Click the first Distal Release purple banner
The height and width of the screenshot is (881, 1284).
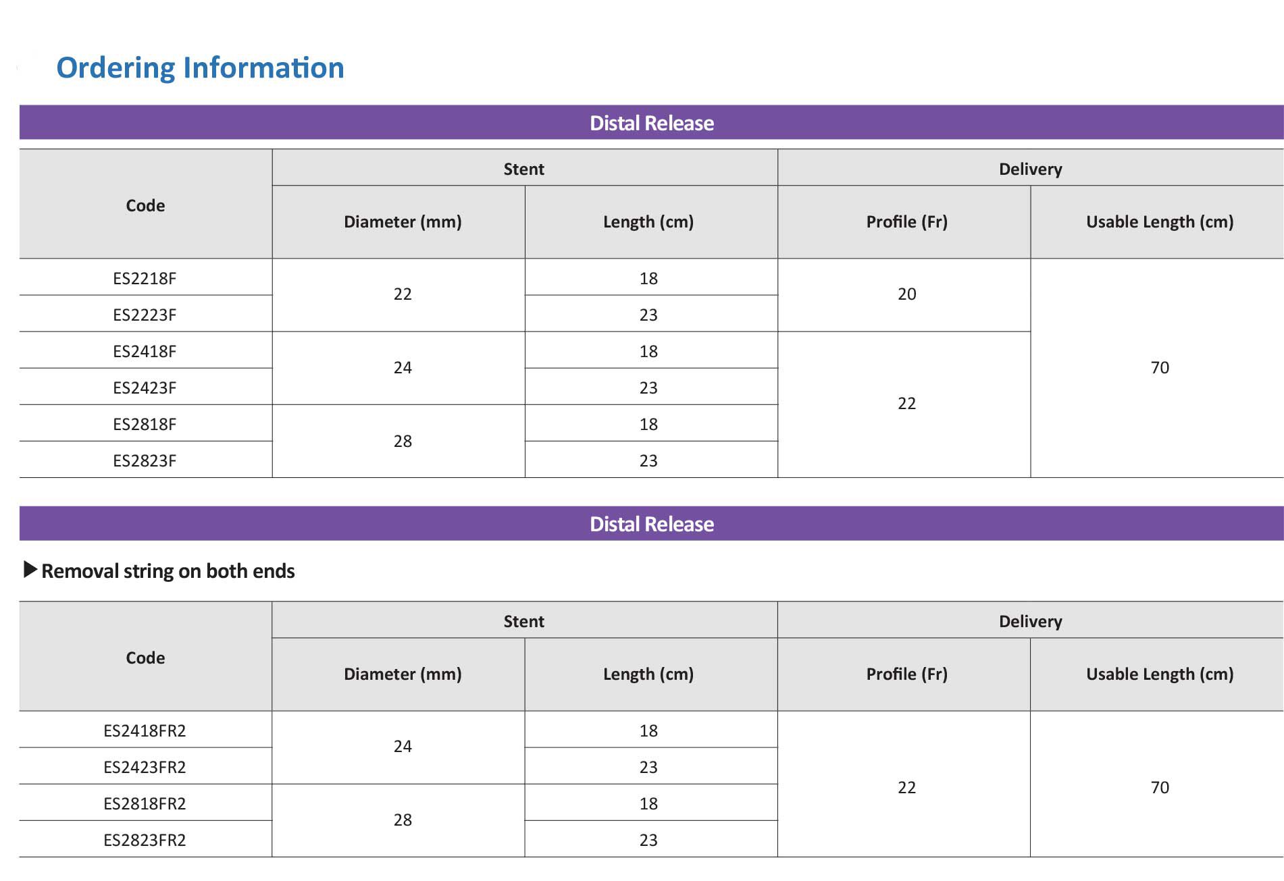coord(651,123)
